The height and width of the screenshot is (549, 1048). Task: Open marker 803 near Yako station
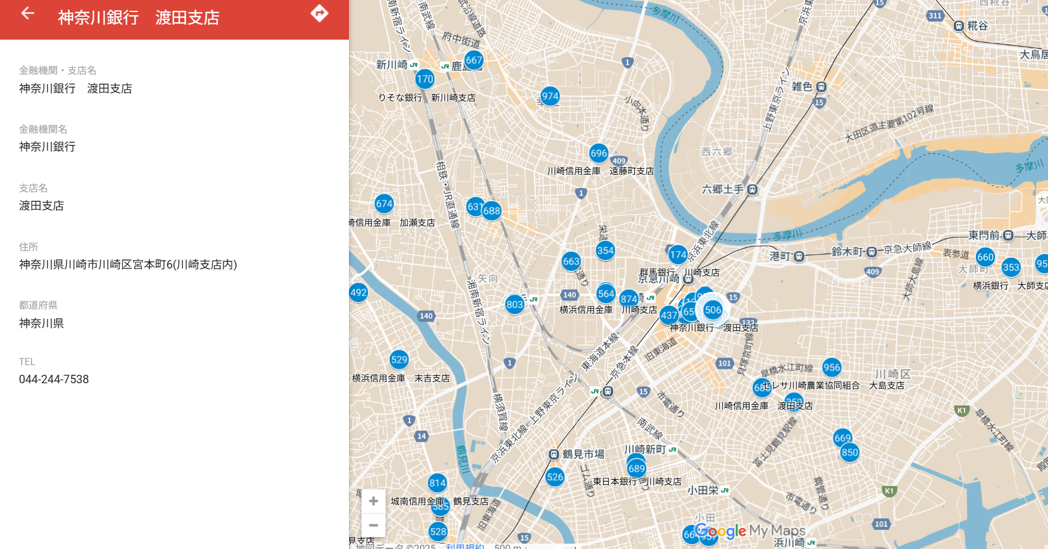(x=515, y=305)
